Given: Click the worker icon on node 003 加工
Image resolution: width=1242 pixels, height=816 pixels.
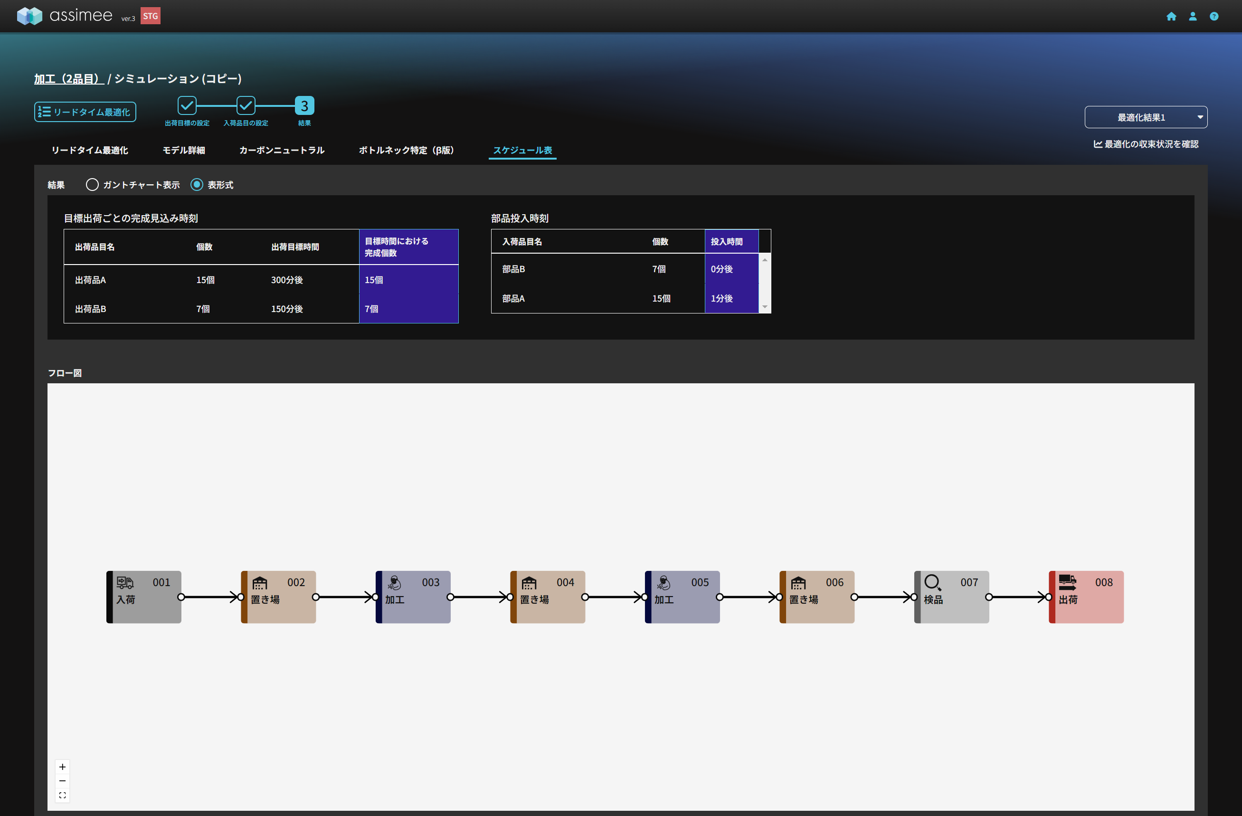Looking at the screenshot, I should (394, 582).
